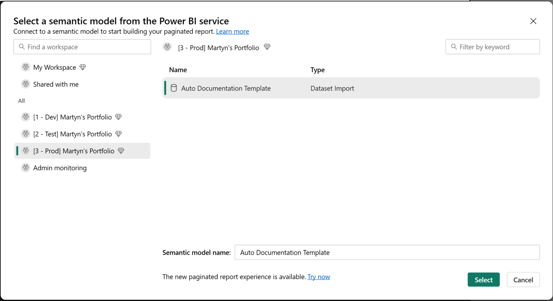Click the Shared with me people icon
The width and height of the screenshot is (553, 301).
26,84
